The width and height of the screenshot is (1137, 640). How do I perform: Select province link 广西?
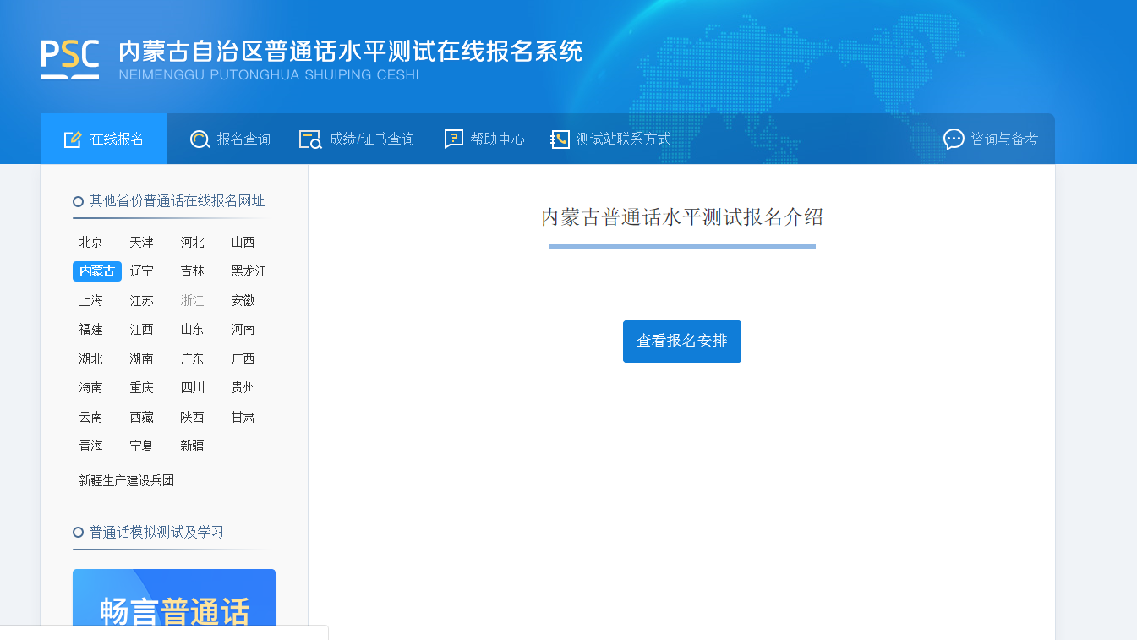pos(243,359)
